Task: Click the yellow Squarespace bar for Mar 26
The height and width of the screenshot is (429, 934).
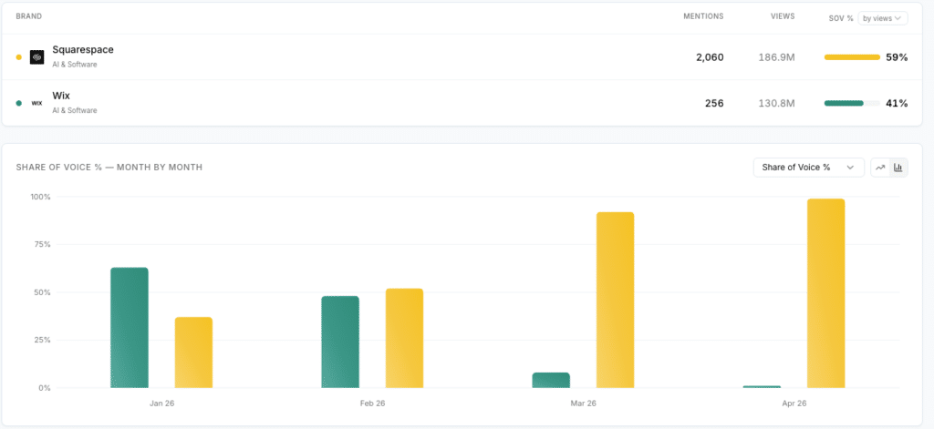Action: click(x=616, y=301)
